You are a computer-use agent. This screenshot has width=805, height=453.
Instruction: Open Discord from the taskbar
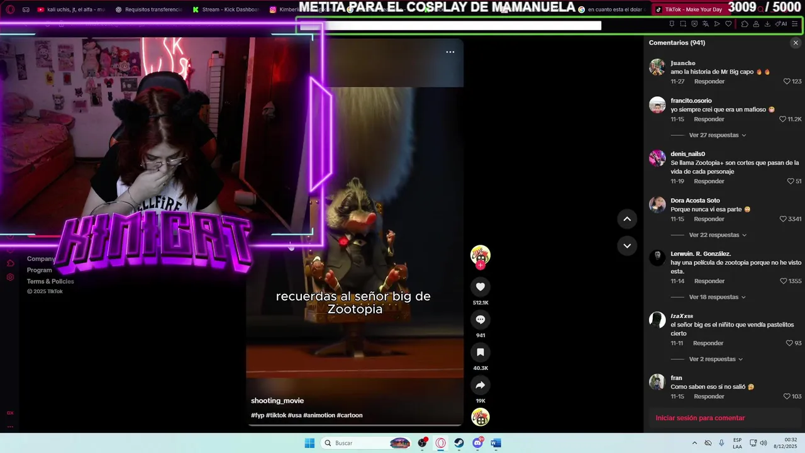pos(477,443)
